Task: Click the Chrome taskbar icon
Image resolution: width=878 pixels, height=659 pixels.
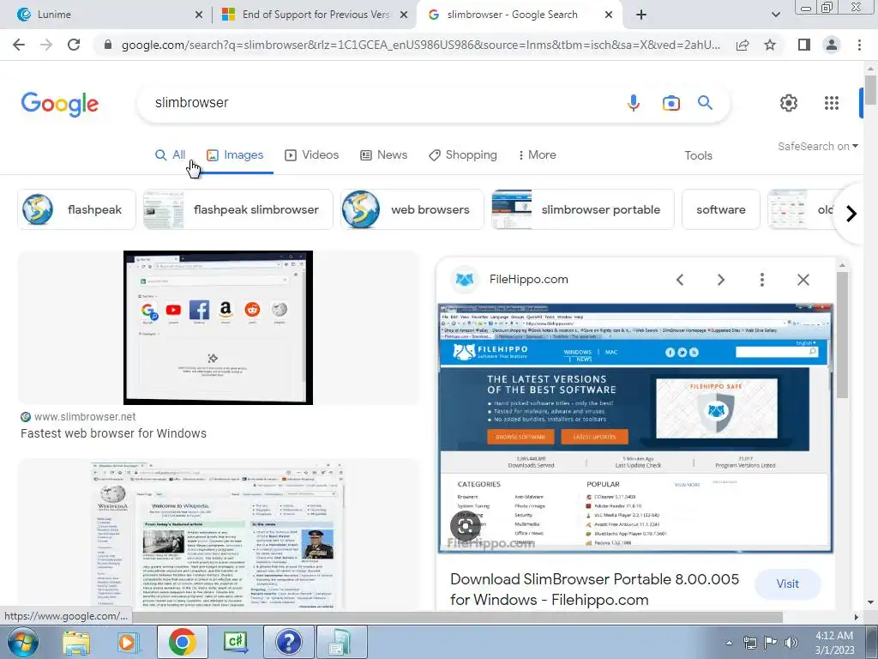Action: pyautogui.click(x=182, y=642)
